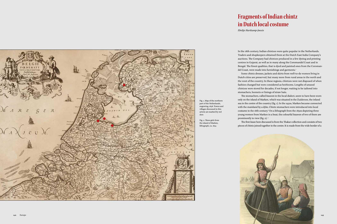The image size is (337, 224).
Task: Click page number 142
Action: click(x=15, y=215)
